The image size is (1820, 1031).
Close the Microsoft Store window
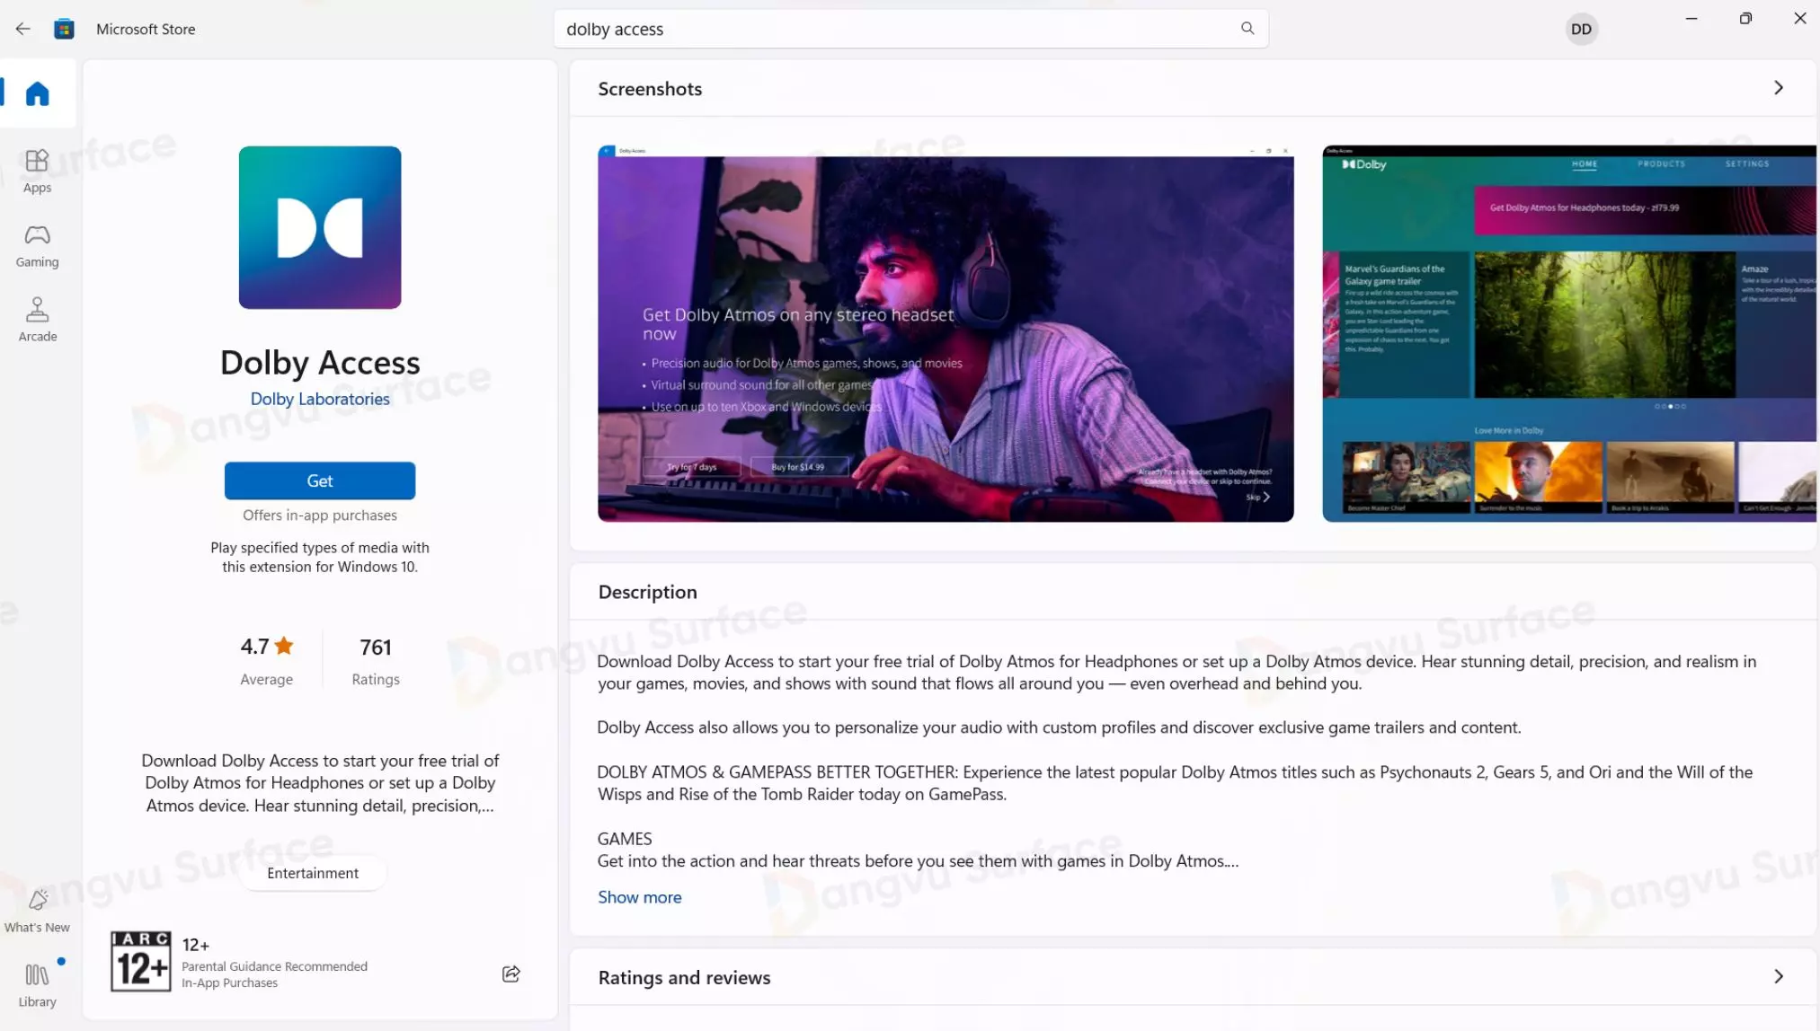tap(1800, 18)
